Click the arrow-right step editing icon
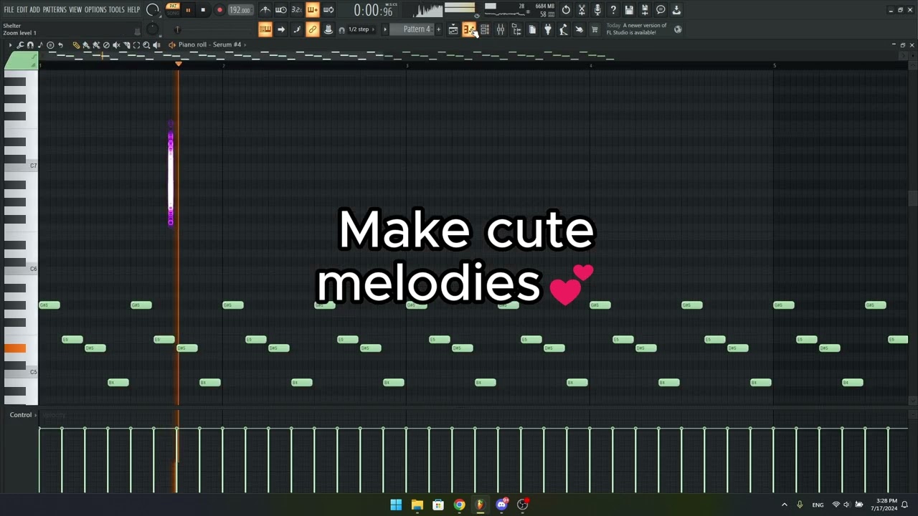The width and height of the screenshot is (918, 516). [x=280, y=29]
